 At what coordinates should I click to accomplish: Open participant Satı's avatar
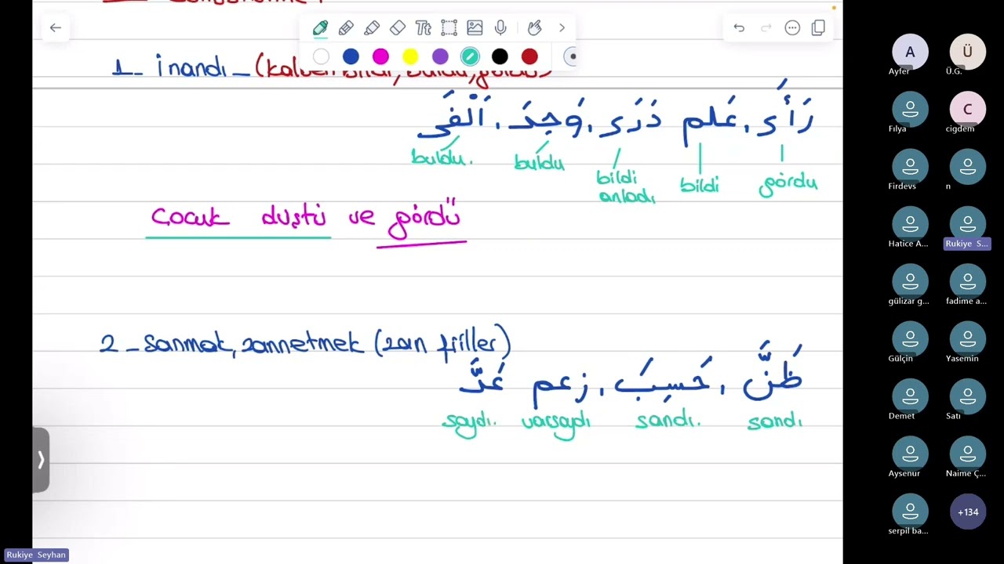click(x=967, y=396)
